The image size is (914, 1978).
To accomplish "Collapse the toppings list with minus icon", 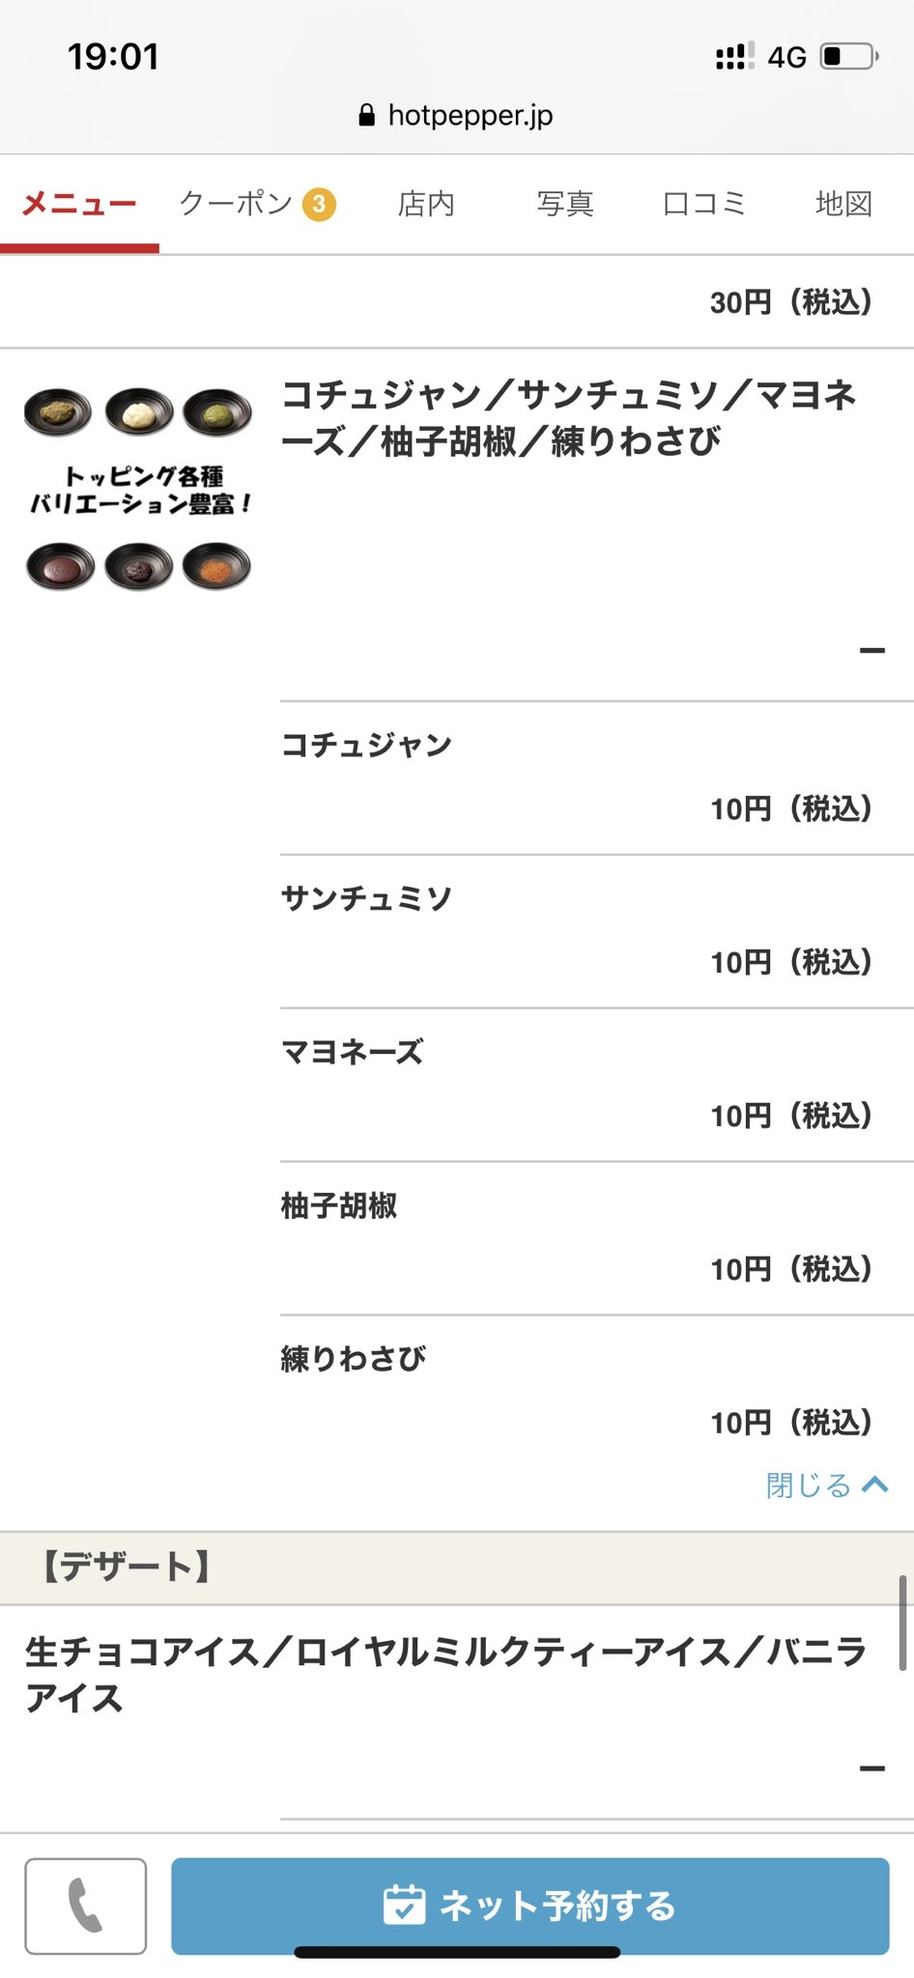I will point(872,650).
